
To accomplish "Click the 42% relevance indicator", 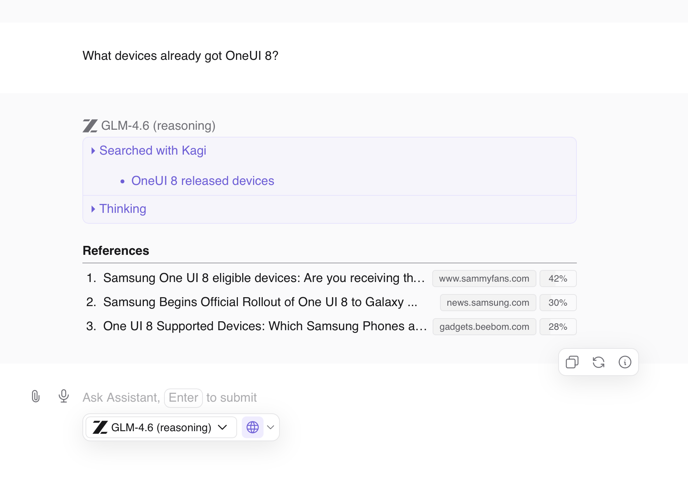I will click(558, 279).
